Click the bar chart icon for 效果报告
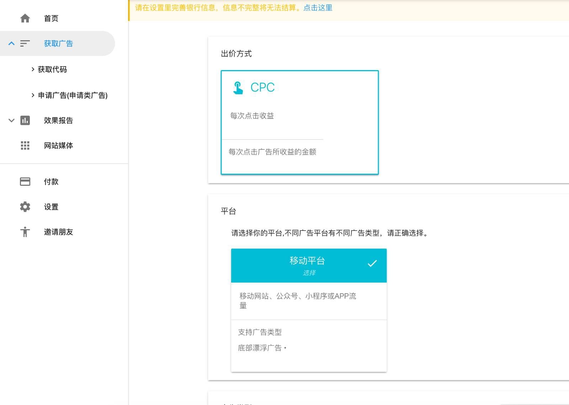 click(25, 120)
